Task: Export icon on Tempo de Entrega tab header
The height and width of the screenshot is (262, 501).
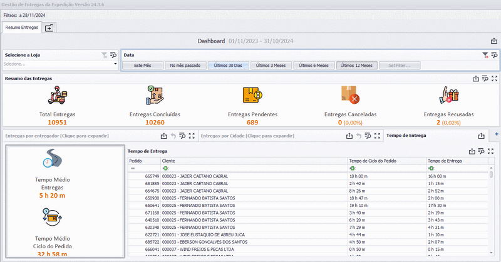Action: (x=481, y=136)
